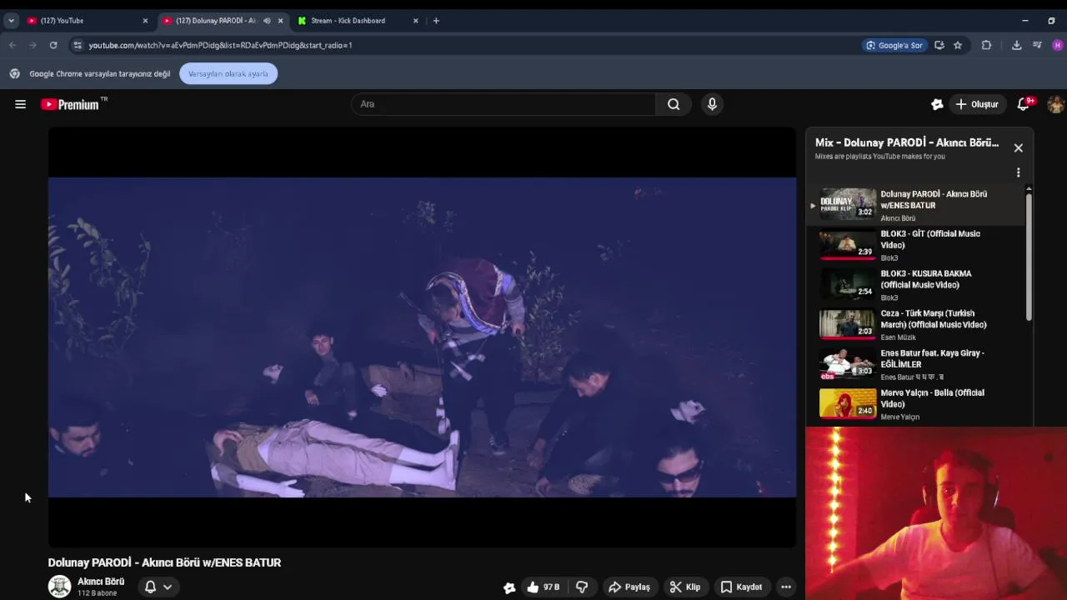The height and width of the screenshot is (600, 1067).
Task: Bookmark this page with the star icon
Action: [x=958, y=45]
